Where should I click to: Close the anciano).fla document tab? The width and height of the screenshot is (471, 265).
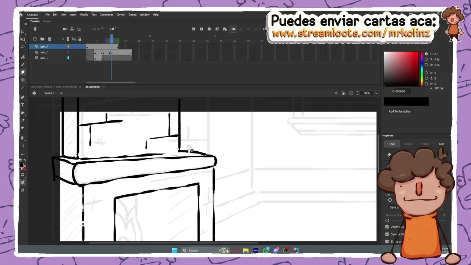click(x=103, y=87)
